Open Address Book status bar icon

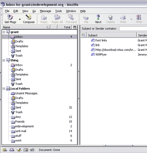click(26, 150)
